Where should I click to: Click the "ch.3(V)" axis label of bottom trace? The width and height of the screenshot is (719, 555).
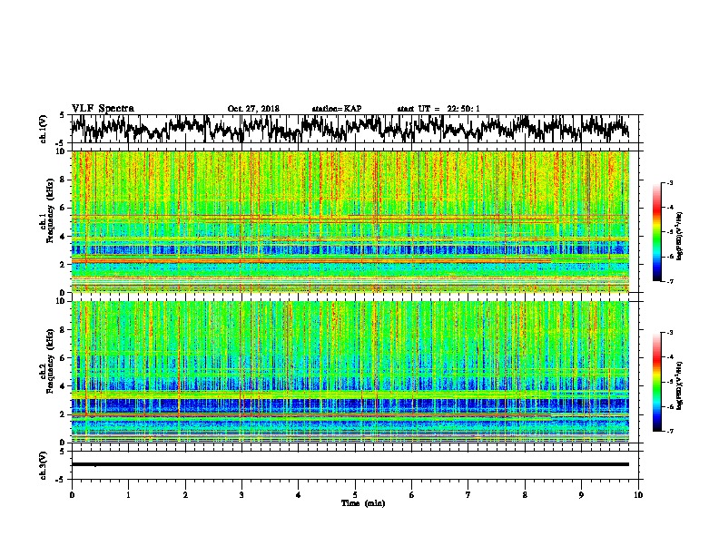click(x=44, y=465)
